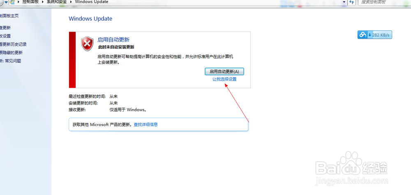The height and width of the screenshot is (195, 411).
Task: Open 更新: 常见问题 in the sidebar
Action: coord(11,61)
